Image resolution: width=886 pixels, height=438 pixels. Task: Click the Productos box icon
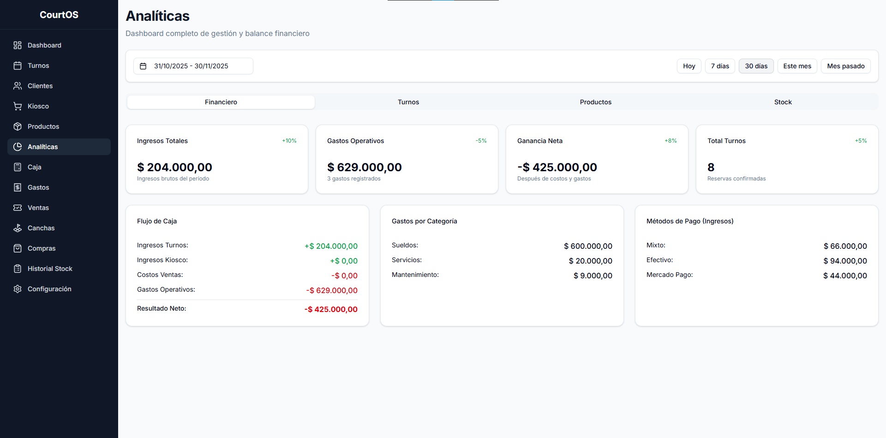tap(18, 126)
